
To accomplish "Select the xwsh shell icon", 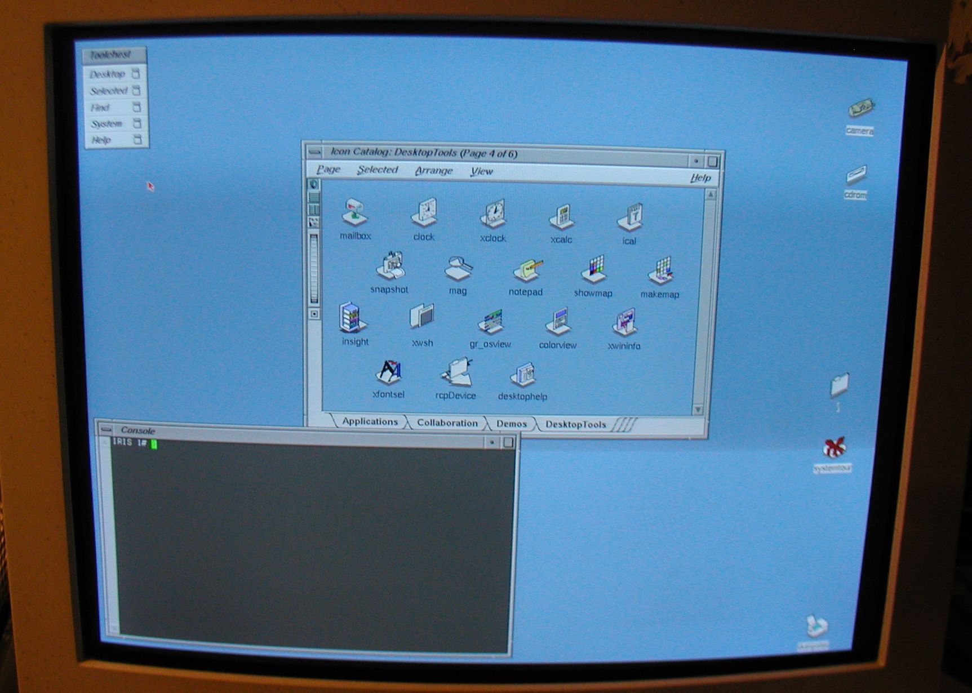I will [x=422, y=317].
